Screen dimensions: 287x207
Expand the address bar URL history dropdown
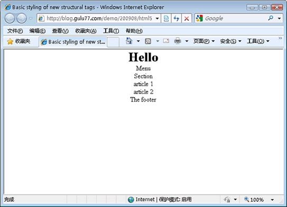157,19
